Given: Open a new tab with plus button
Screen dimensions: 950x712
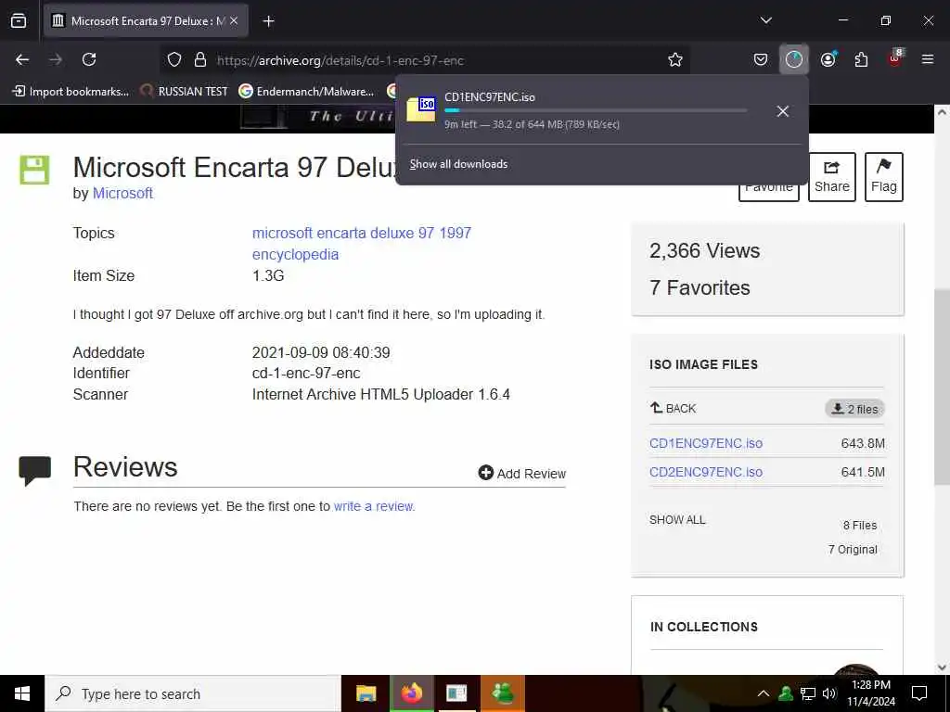Looking at the screenshot, I should click(x=268, y=21).
